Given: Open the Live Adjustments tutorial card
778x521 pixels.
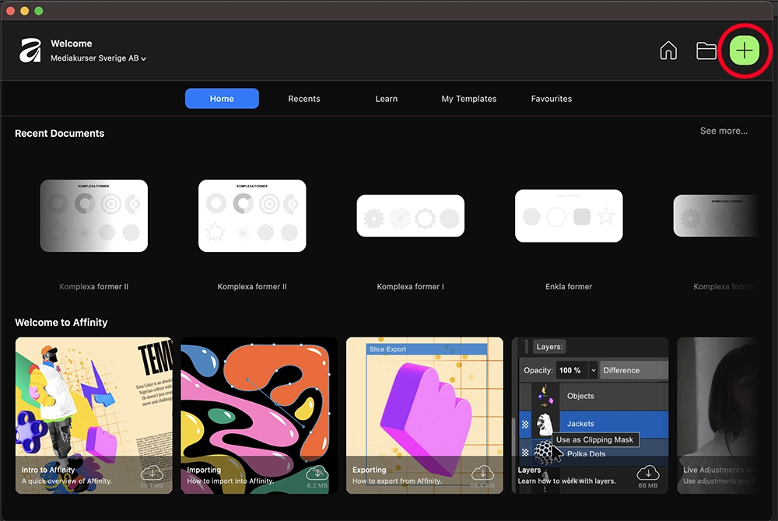Looking at the screenshot, I should [x=717, y=415].
